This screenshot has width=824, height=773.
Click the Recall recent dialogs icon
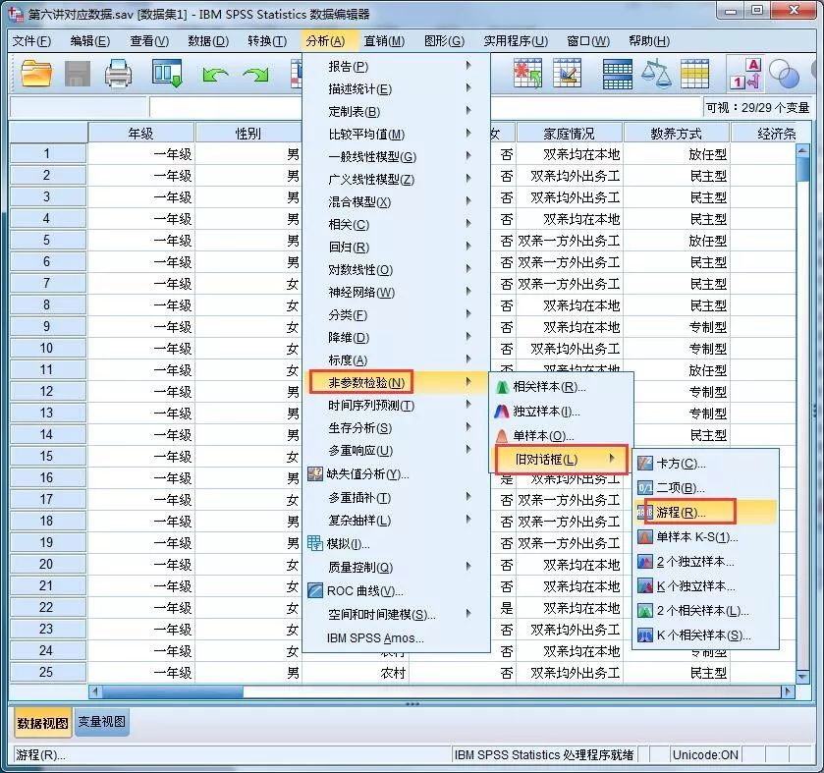pyautogui.click(x=167, y=73)
